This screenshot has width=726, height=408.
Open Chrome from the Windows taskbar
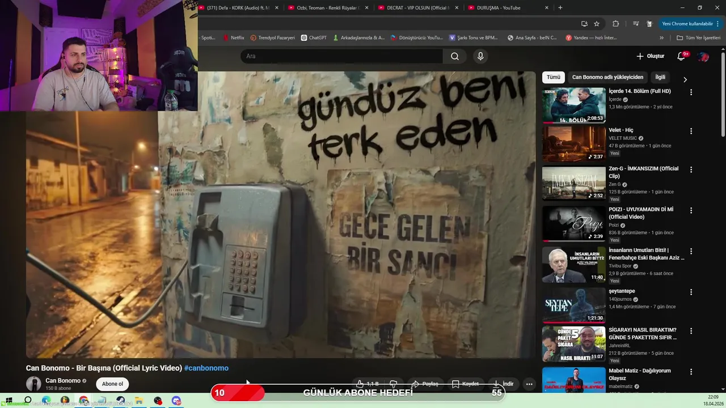click(83, 401)
